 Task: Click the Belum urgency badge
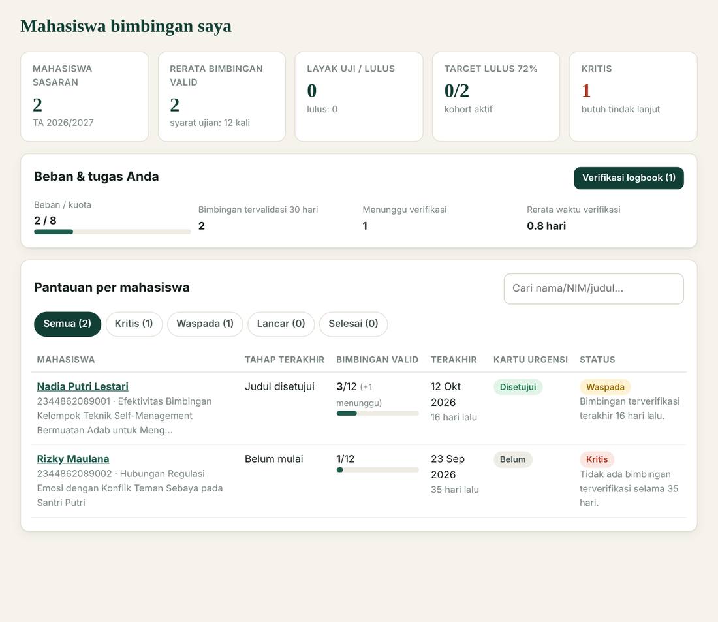tap(513, 459)
